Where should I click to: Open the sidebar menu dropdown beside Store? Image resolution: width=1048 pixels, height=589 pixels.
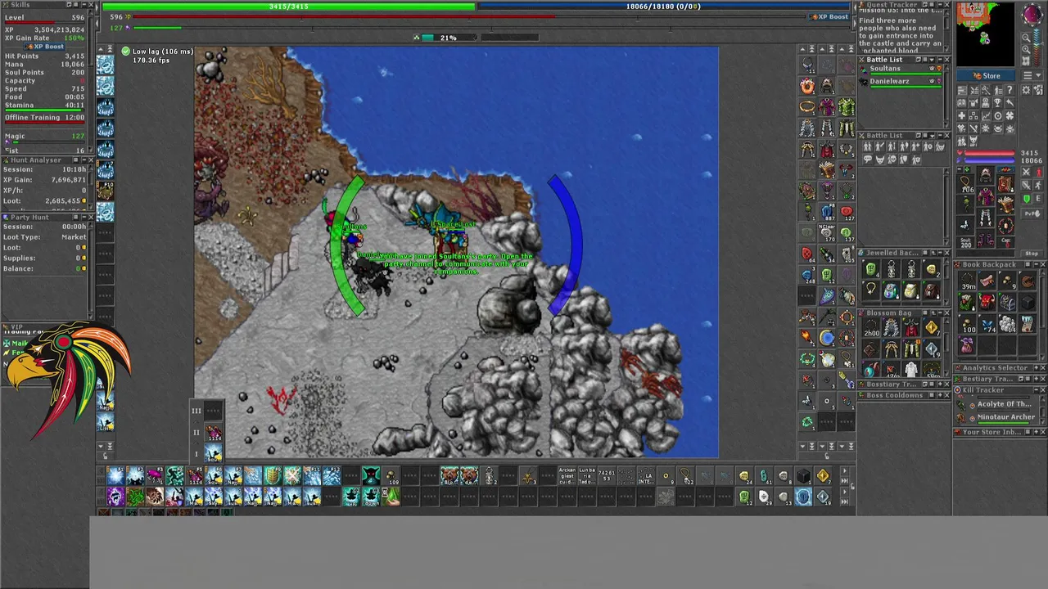click(x=1032, y=75)
